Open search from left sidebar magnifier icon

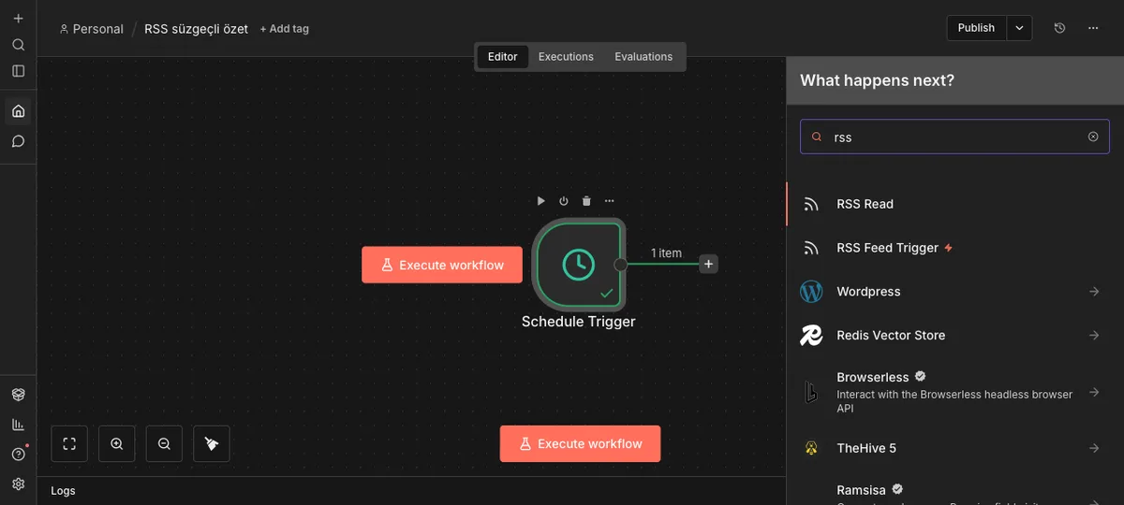point(18,45)
